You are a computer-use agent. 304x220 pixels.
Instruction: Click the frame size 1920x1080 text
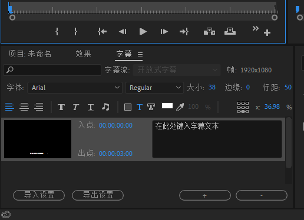256,70
